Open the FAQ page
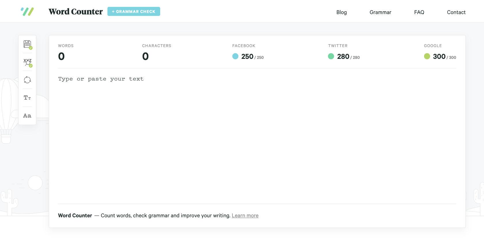This screenshot has width=484, height=242. click(419, 12)
